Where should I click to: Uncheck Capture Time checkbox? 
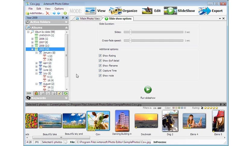[x=100, y=71]
